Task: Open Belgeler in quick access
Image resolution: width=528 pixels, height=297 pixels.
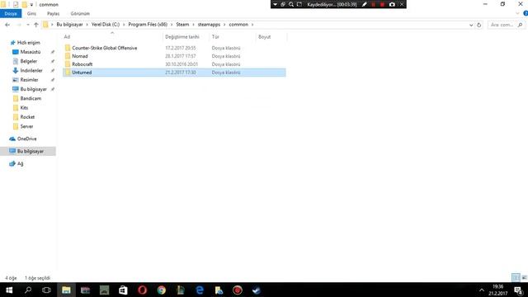Action: 28,61
